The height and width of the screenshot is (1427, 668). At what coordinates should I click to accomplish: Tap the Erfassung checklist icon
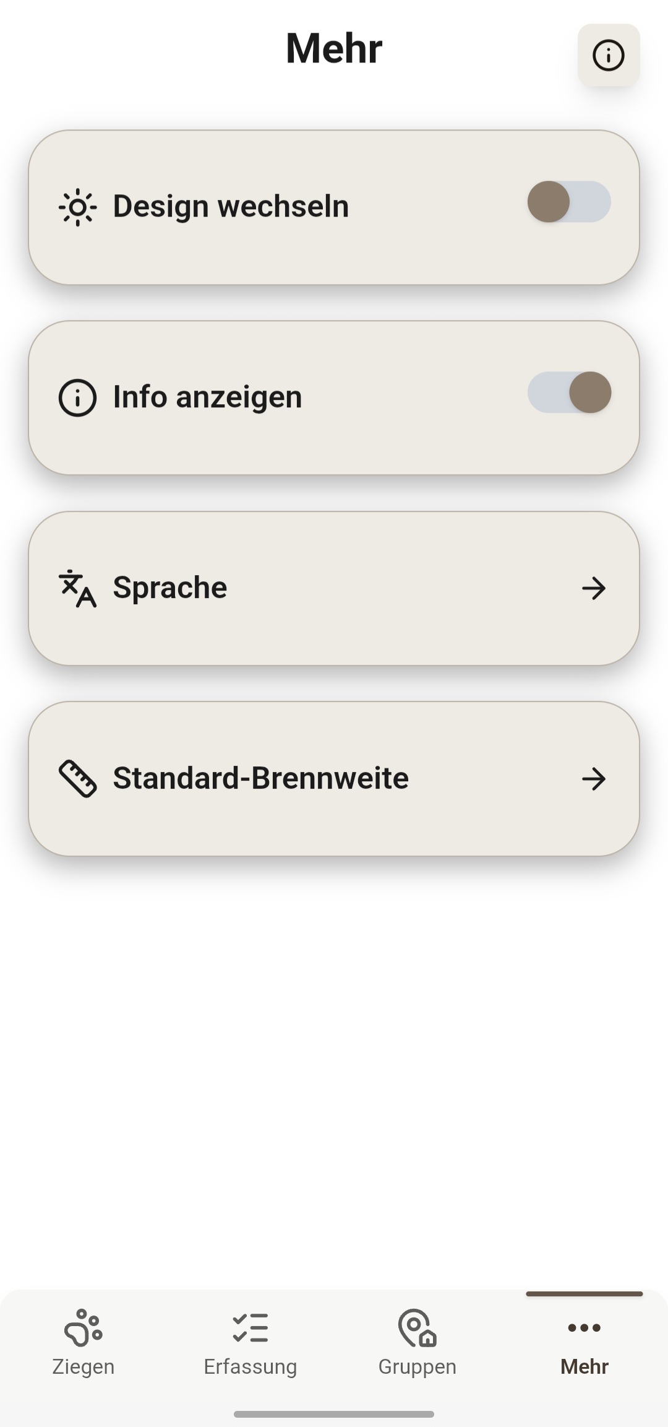coord(250,1327)
